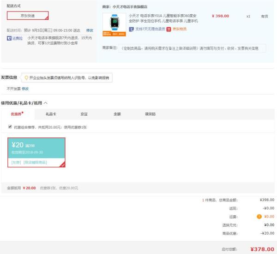Switch to the 礼品卡 tab
277x254 pixels.
pos(51,114)
